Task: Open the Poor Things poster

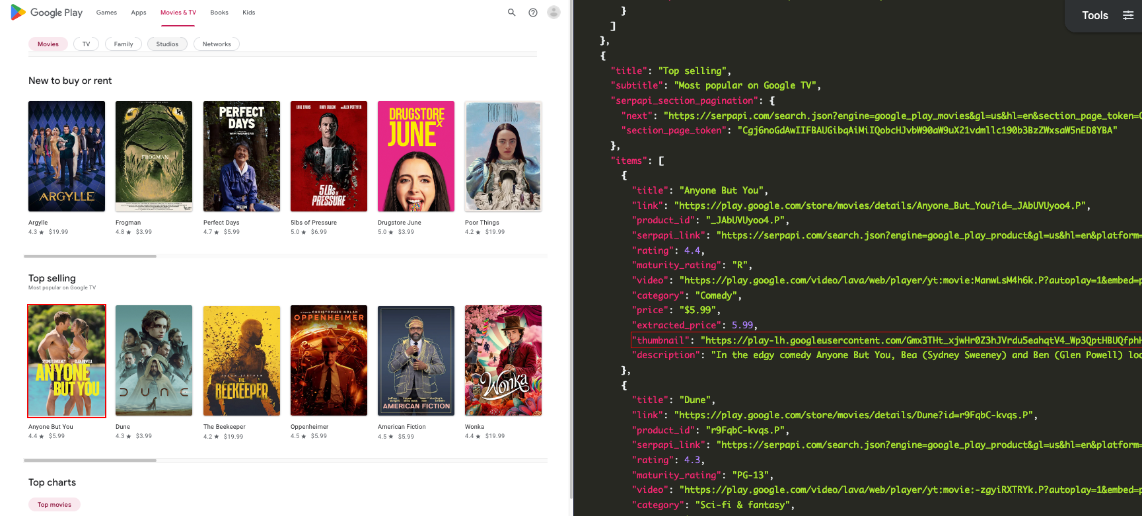Action: point(503,157)
